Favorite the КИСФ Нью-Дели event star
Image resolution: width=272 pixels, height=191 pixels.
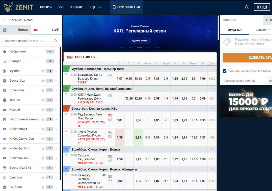tap(66, 94)
